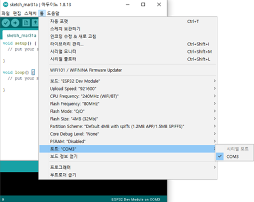
Task: Choose 스케치 보관하기 menu item
Action: (x=128, y=29)
